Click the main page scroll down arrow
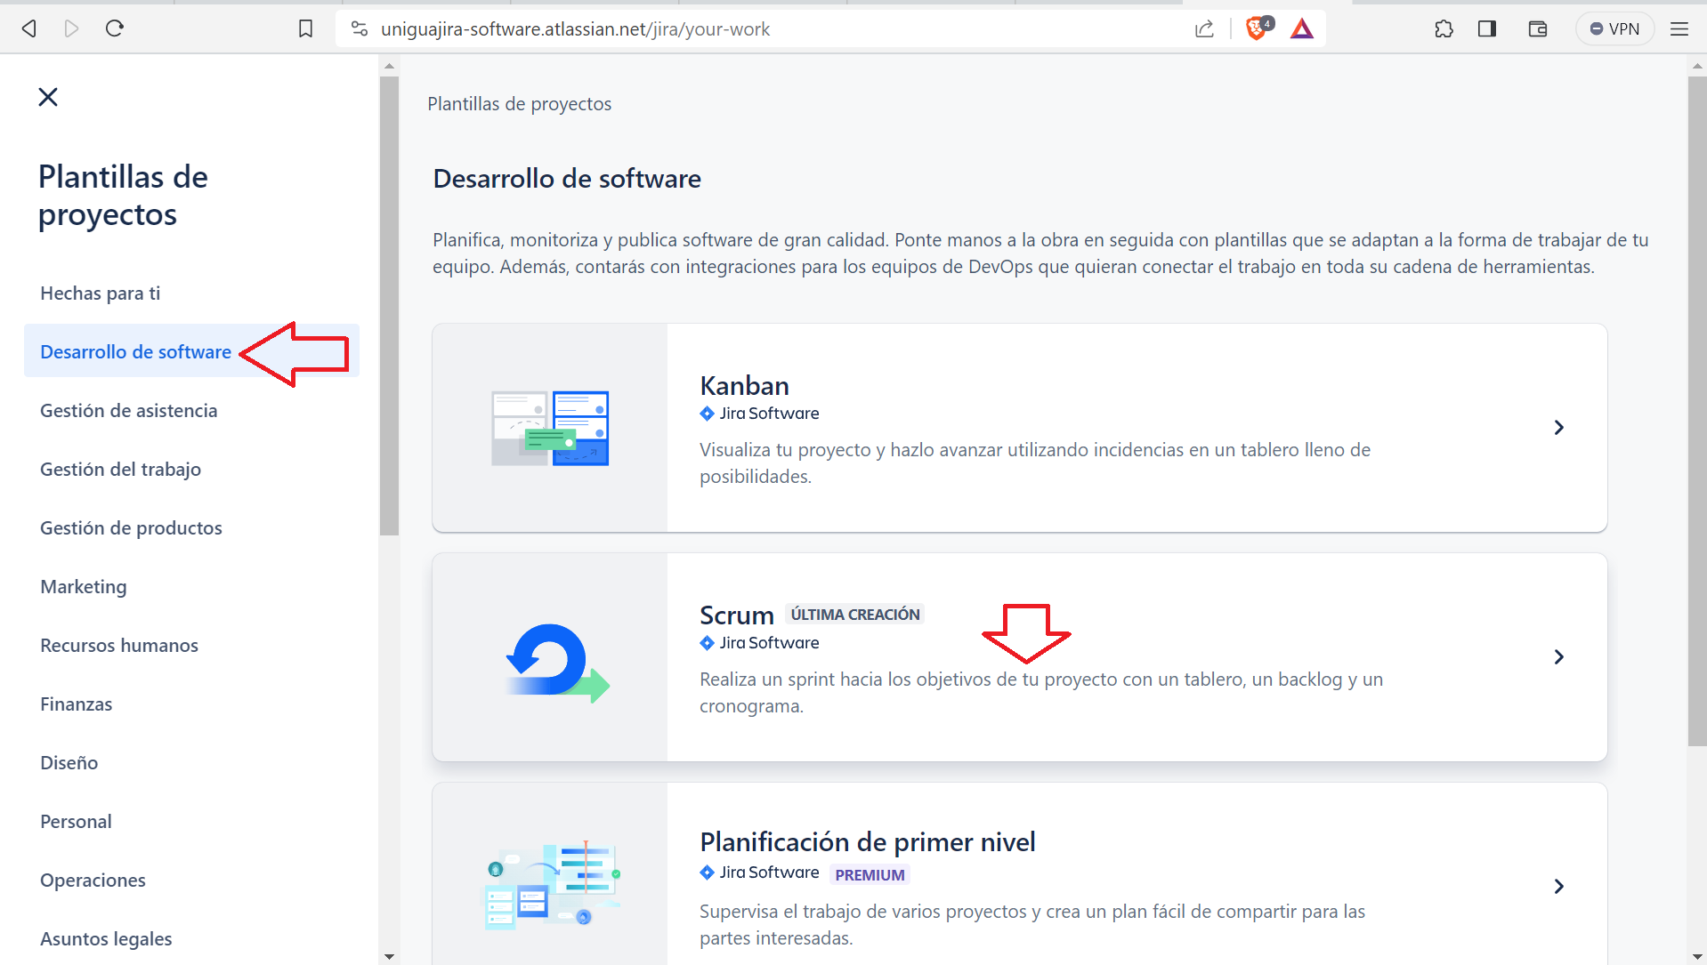1707x965 pixels. (x=1697, y=957)
